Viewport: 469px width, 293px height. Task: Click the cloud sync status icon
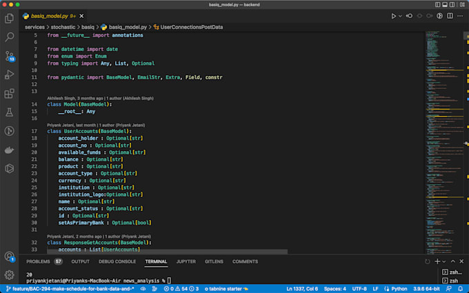143,289
